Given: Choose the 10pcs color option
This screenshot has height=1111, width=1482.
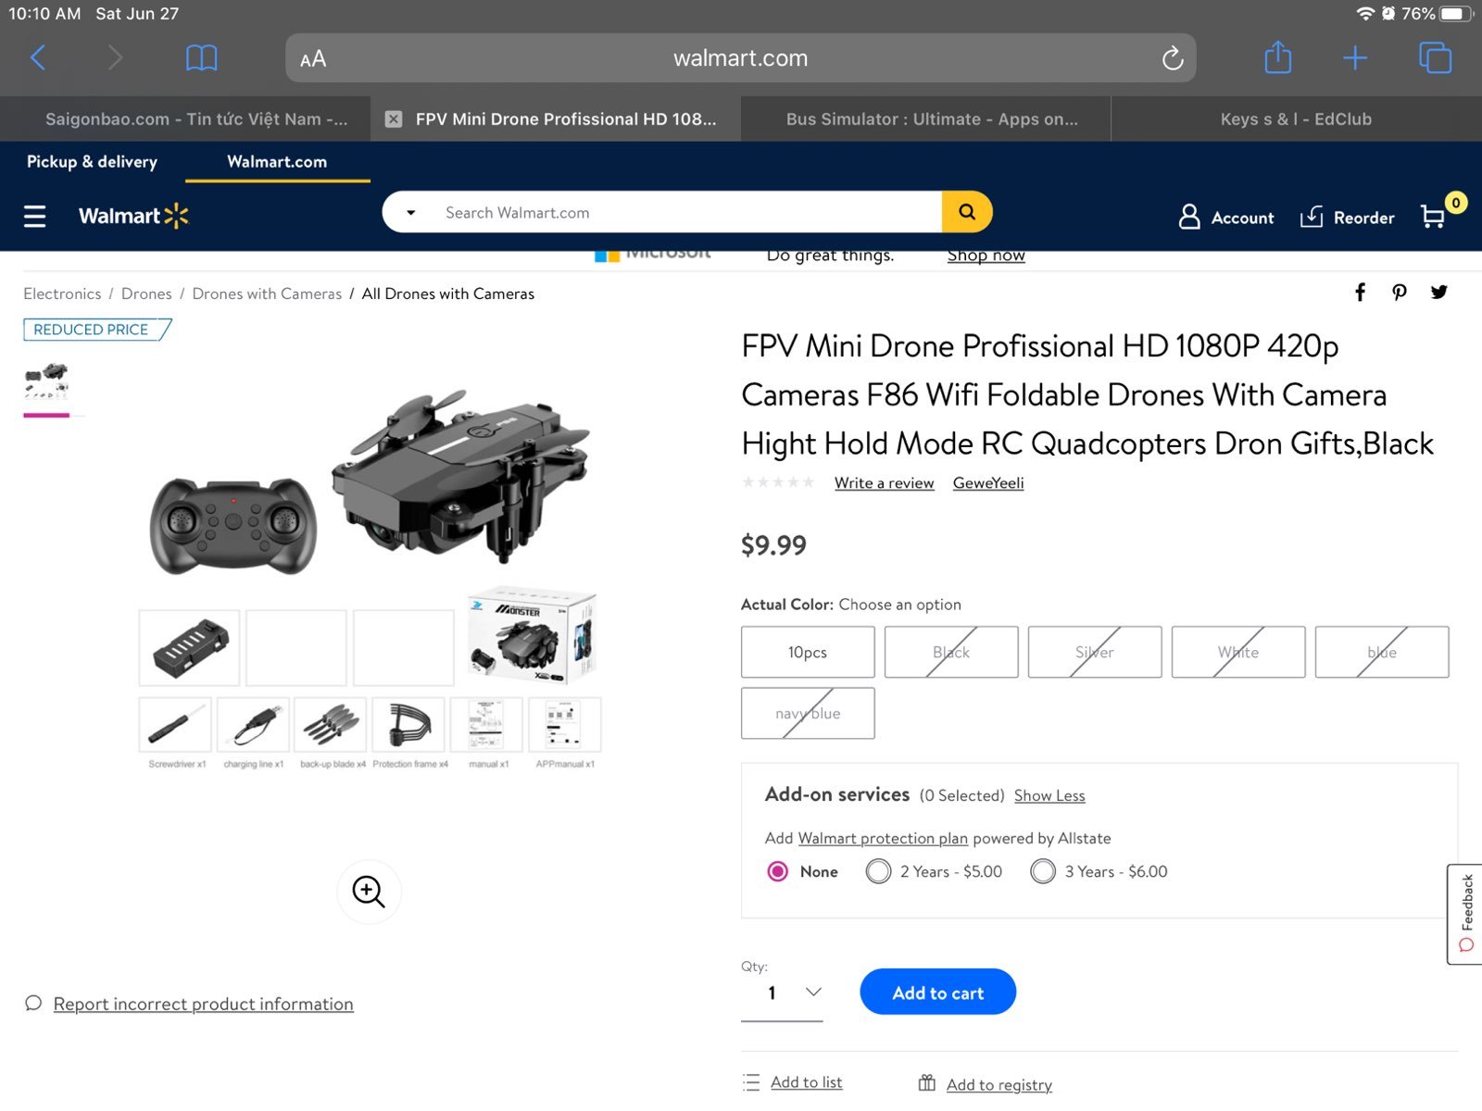Looking at the screenshot, I should click(808, 652).
